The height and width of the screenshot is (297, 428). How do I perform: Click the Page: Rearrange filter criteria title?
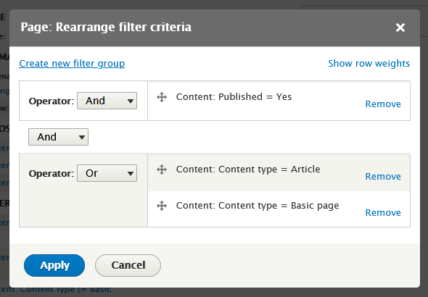pyautogui.click(x=106, y=28)
